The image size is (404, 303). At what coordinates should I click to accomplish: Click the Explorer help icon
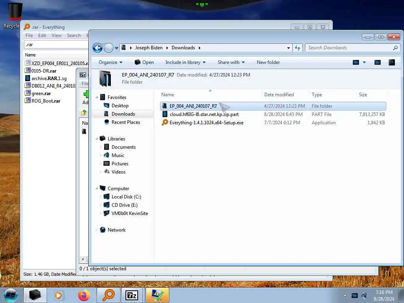[x=392, y=62]
